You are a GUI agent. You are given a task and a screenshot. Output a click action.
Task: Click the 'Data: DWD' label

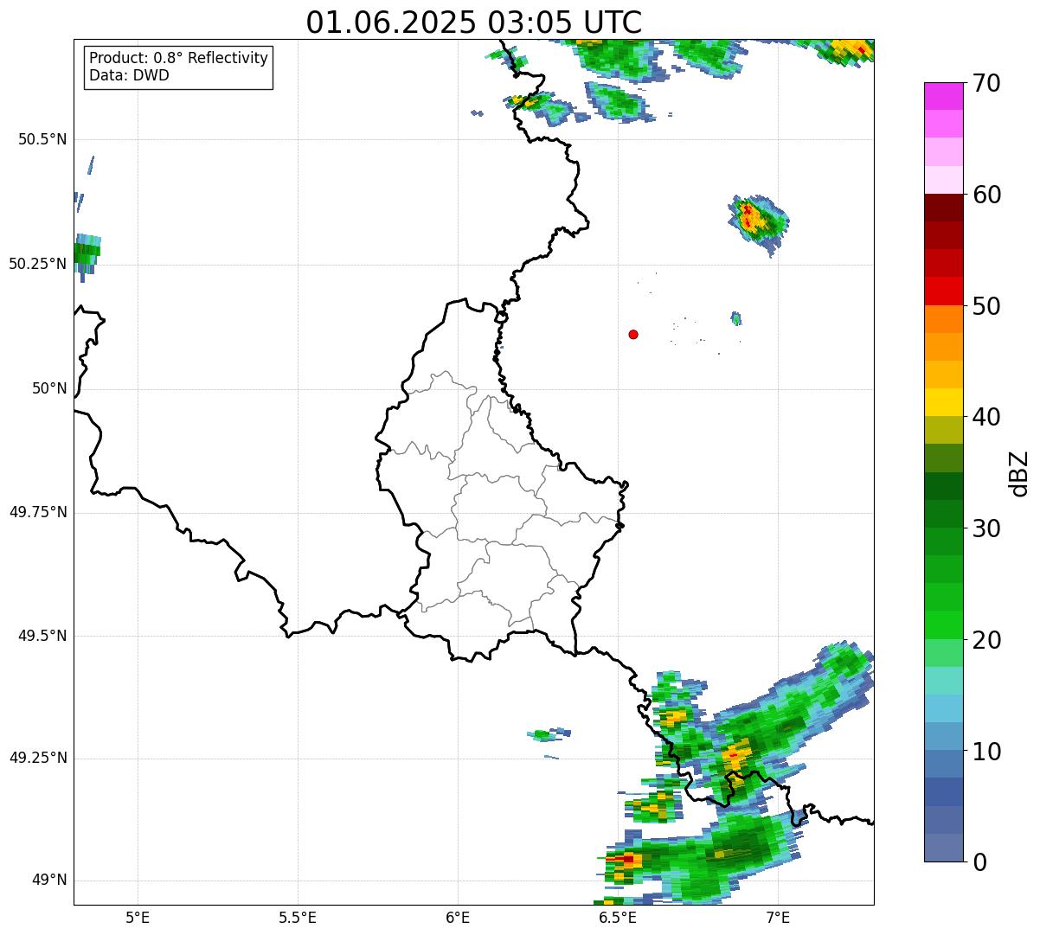[x=129, y=75]
